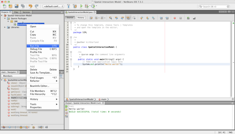This screenshot has height=134, width=235.
Task: Click the Next Bookmark editor icon
Action: point(148,18)
